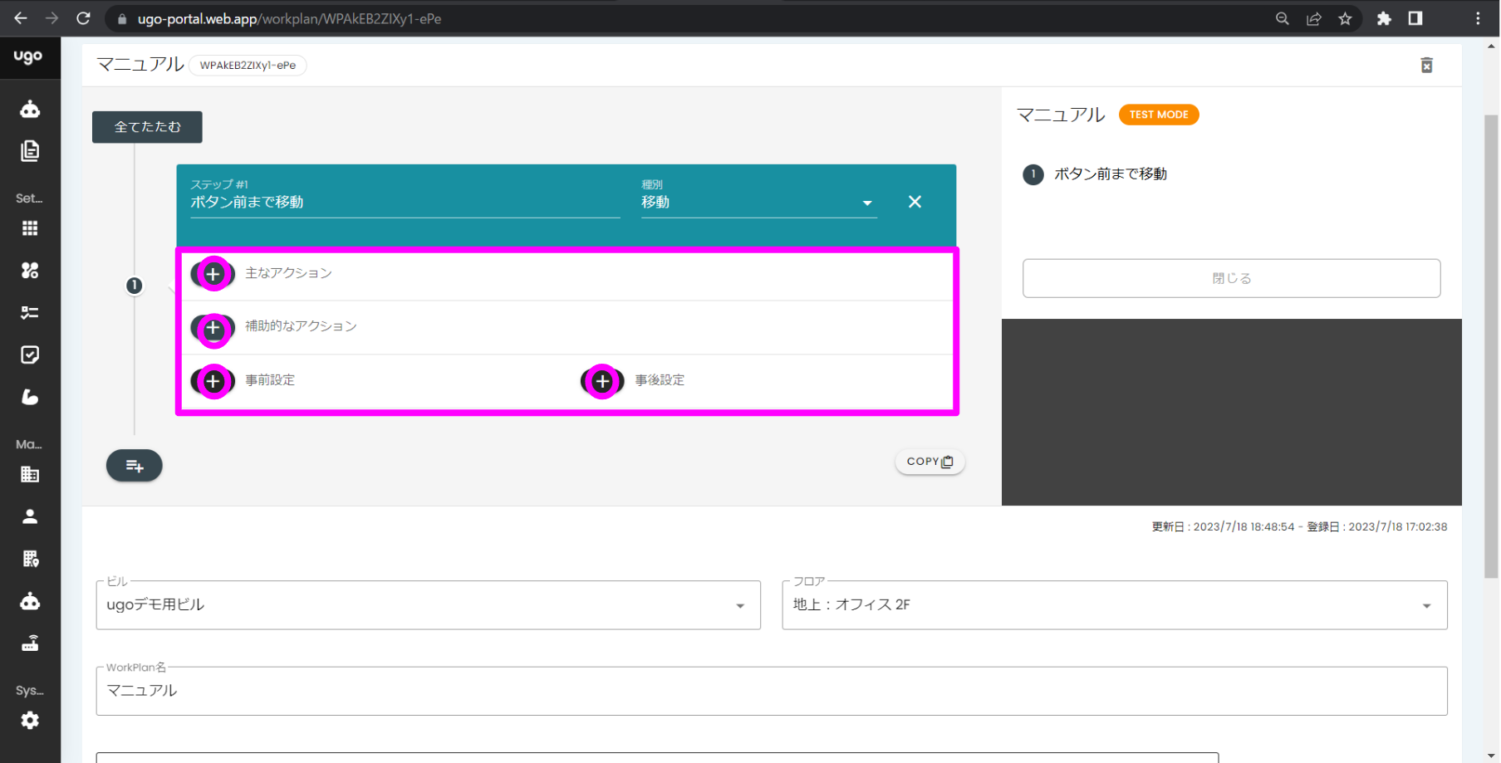Open the flow shapes icon in the sidebar
1501x763 pixels.
click(30, 270)
